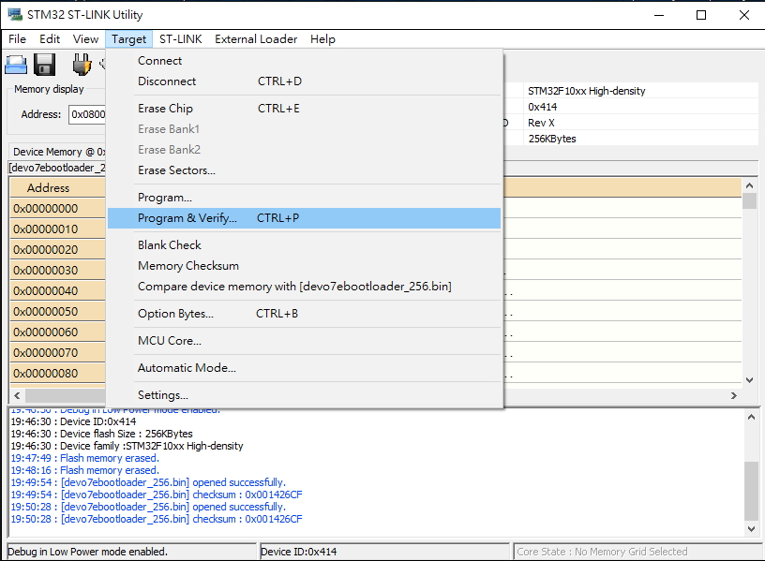This screenshot has height=561, width=765.
Task: Select the 0x00000020 address row
Action: pyautogui.click(x=57, y=249)
